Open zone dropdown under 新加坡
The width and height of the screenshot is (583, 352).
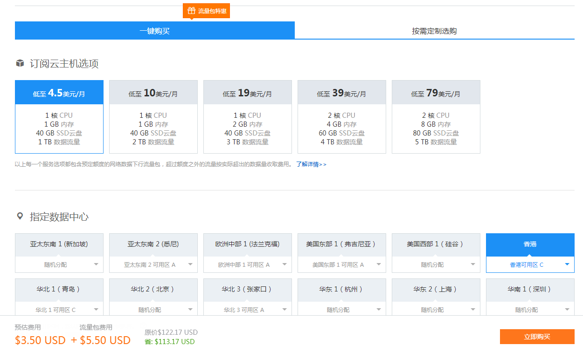59,264
